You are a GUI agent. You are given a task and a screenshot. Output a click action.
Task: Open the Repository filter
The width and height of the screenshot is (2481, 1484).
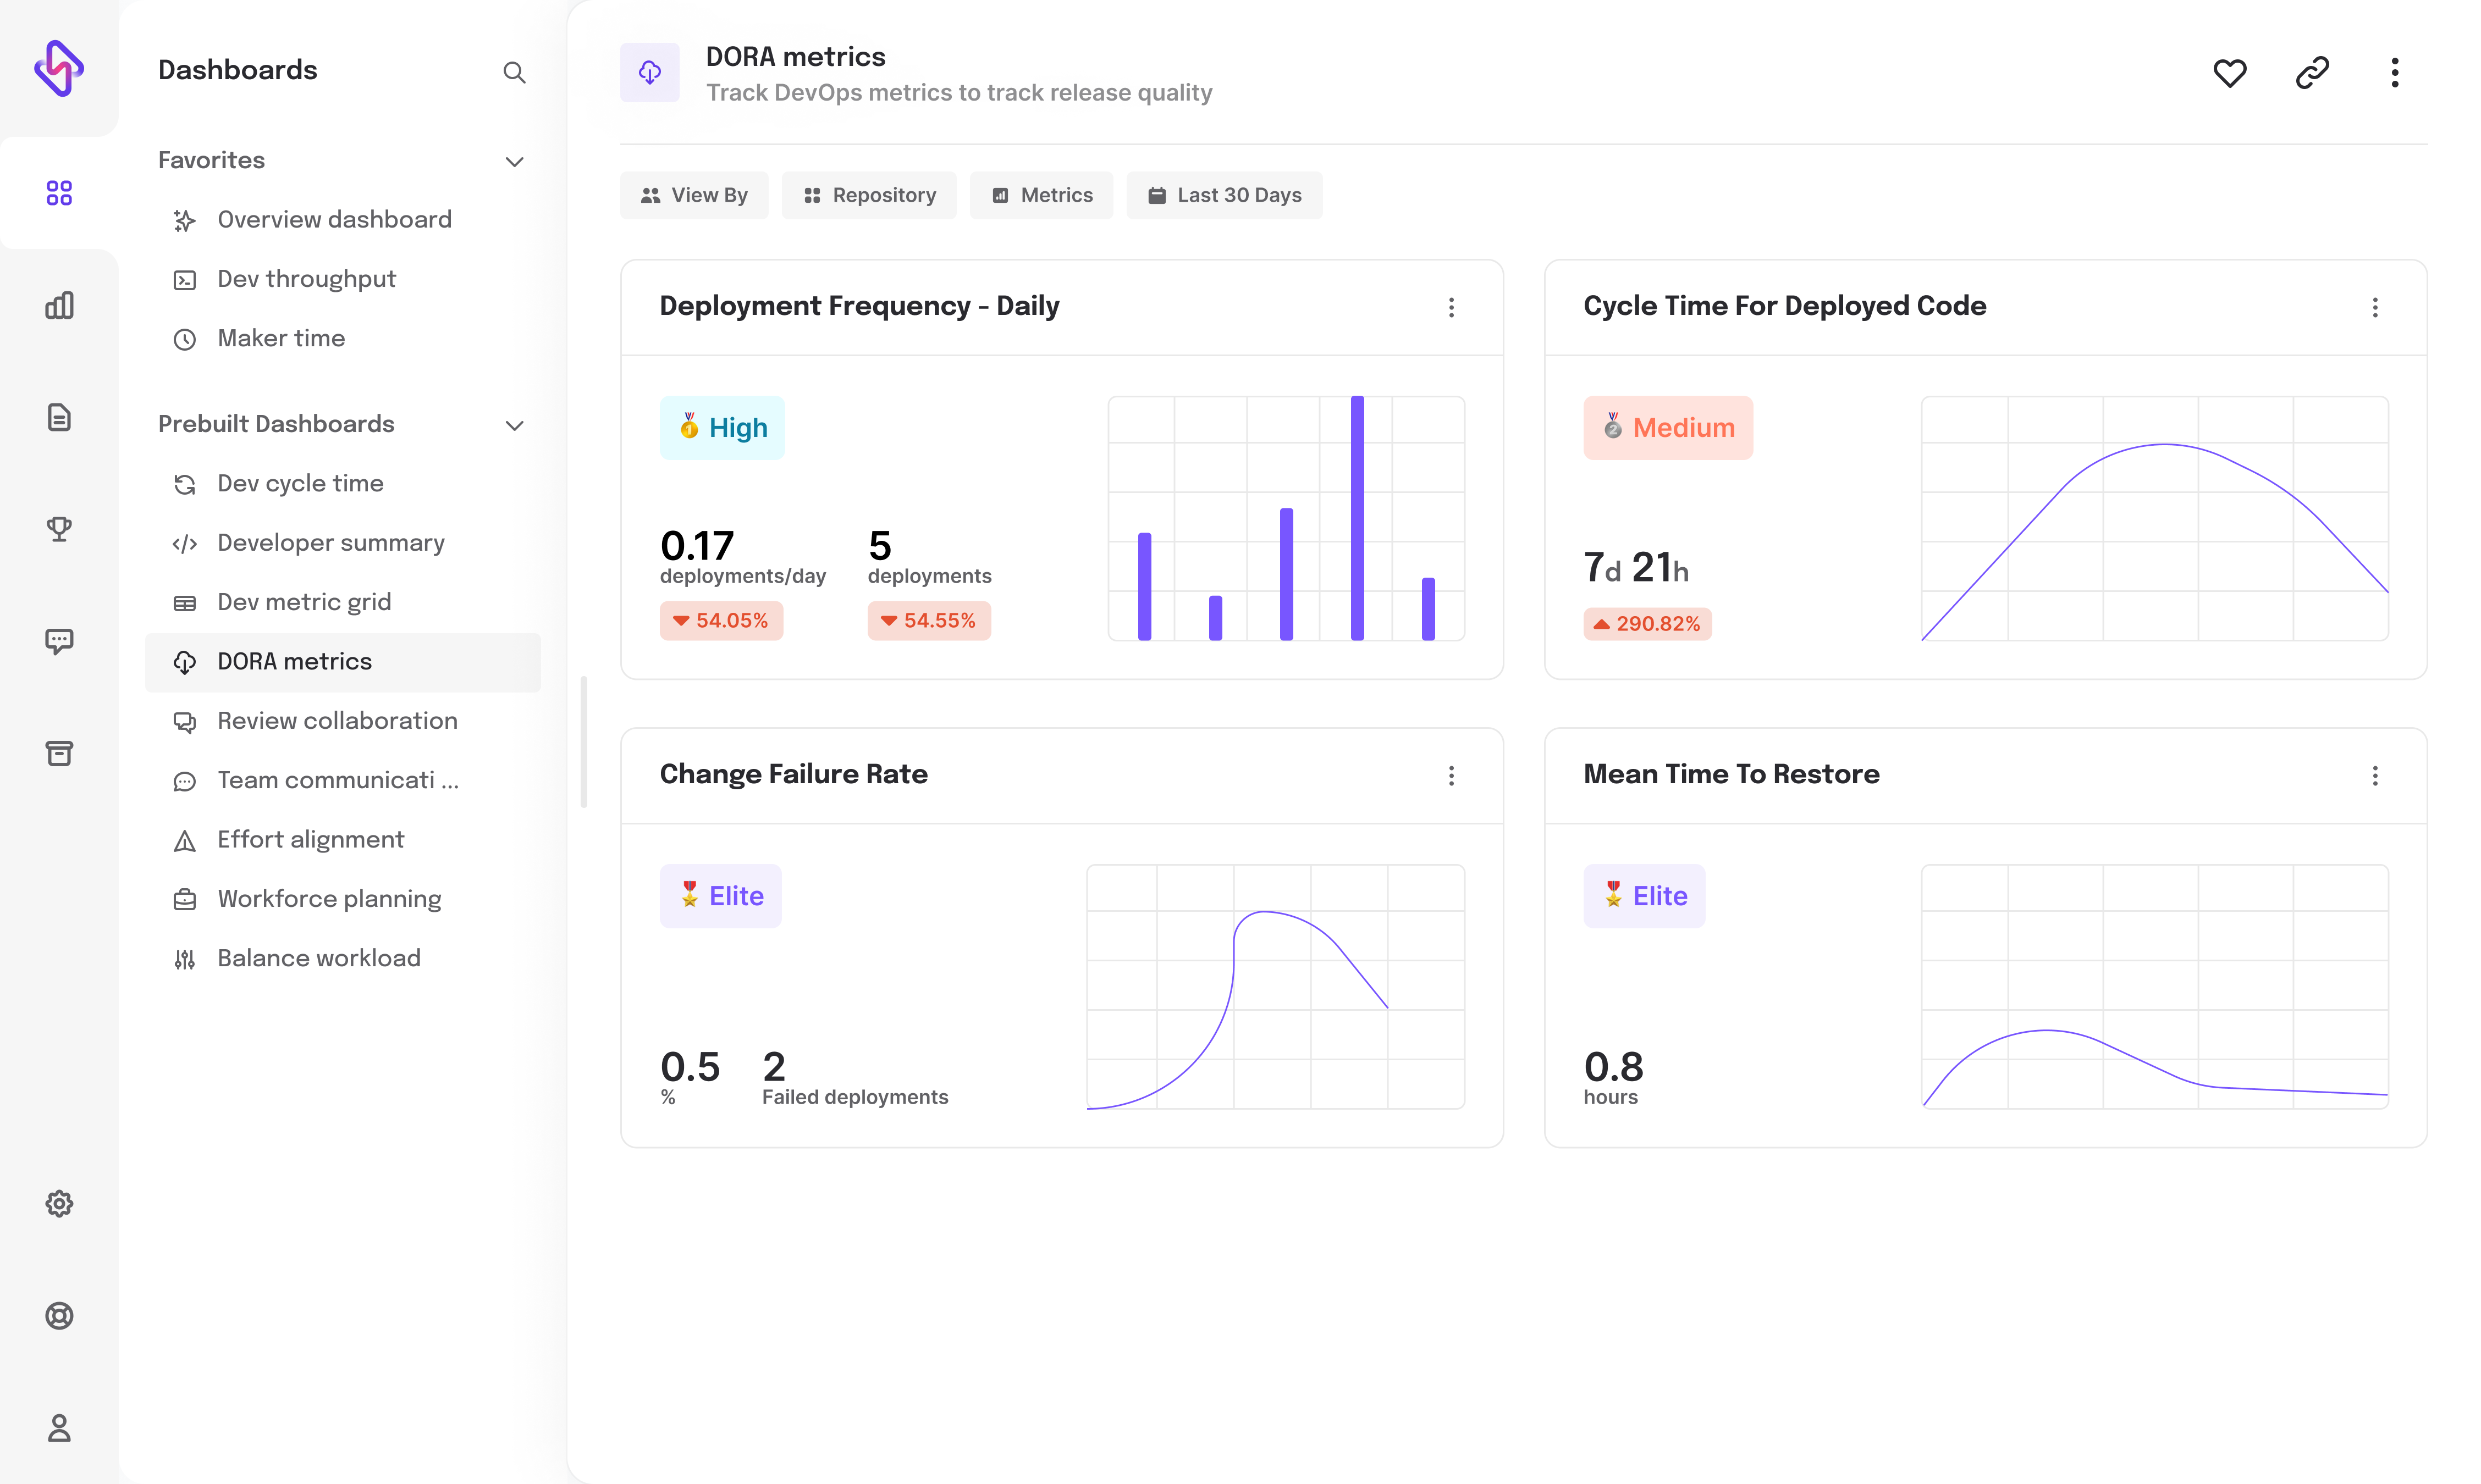pos(868,195)
